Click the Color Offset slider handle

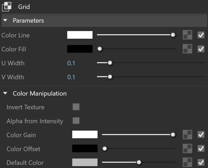[x=105, y=149]
